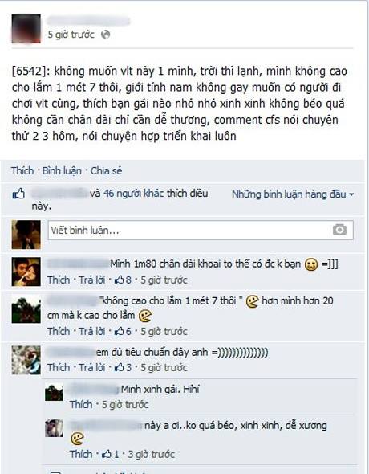The height and width of the screenshot is (474, 369).
Task: Open the post author's blurred profile picture
Action: tap(26, 29)
